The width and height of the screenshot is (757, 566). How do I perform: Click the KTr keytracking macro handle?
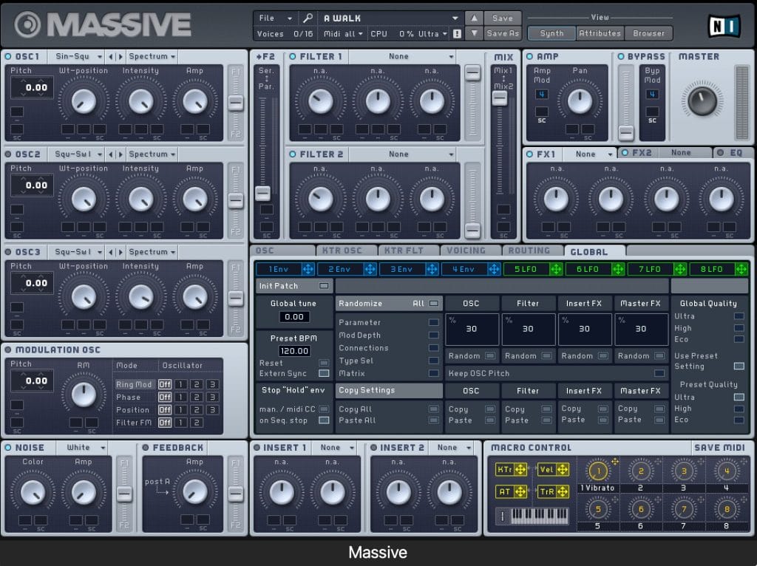click(512, 469)
